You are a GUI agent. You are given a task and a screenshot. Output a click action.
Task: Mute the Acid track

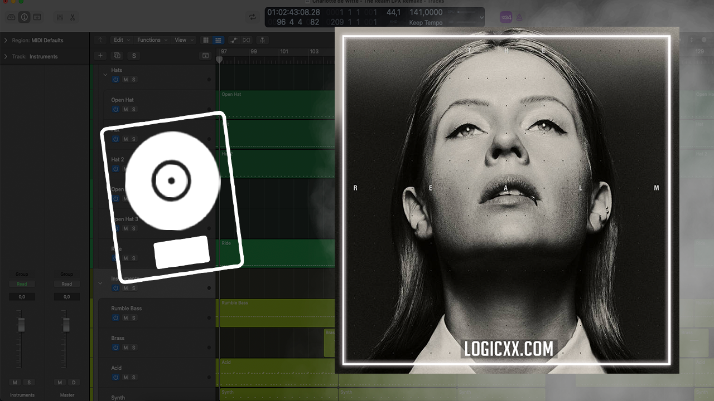(126, 378)
